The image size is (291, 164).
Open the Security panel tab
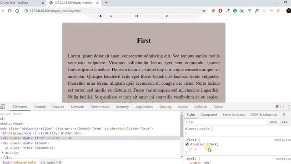click(165, 107)
